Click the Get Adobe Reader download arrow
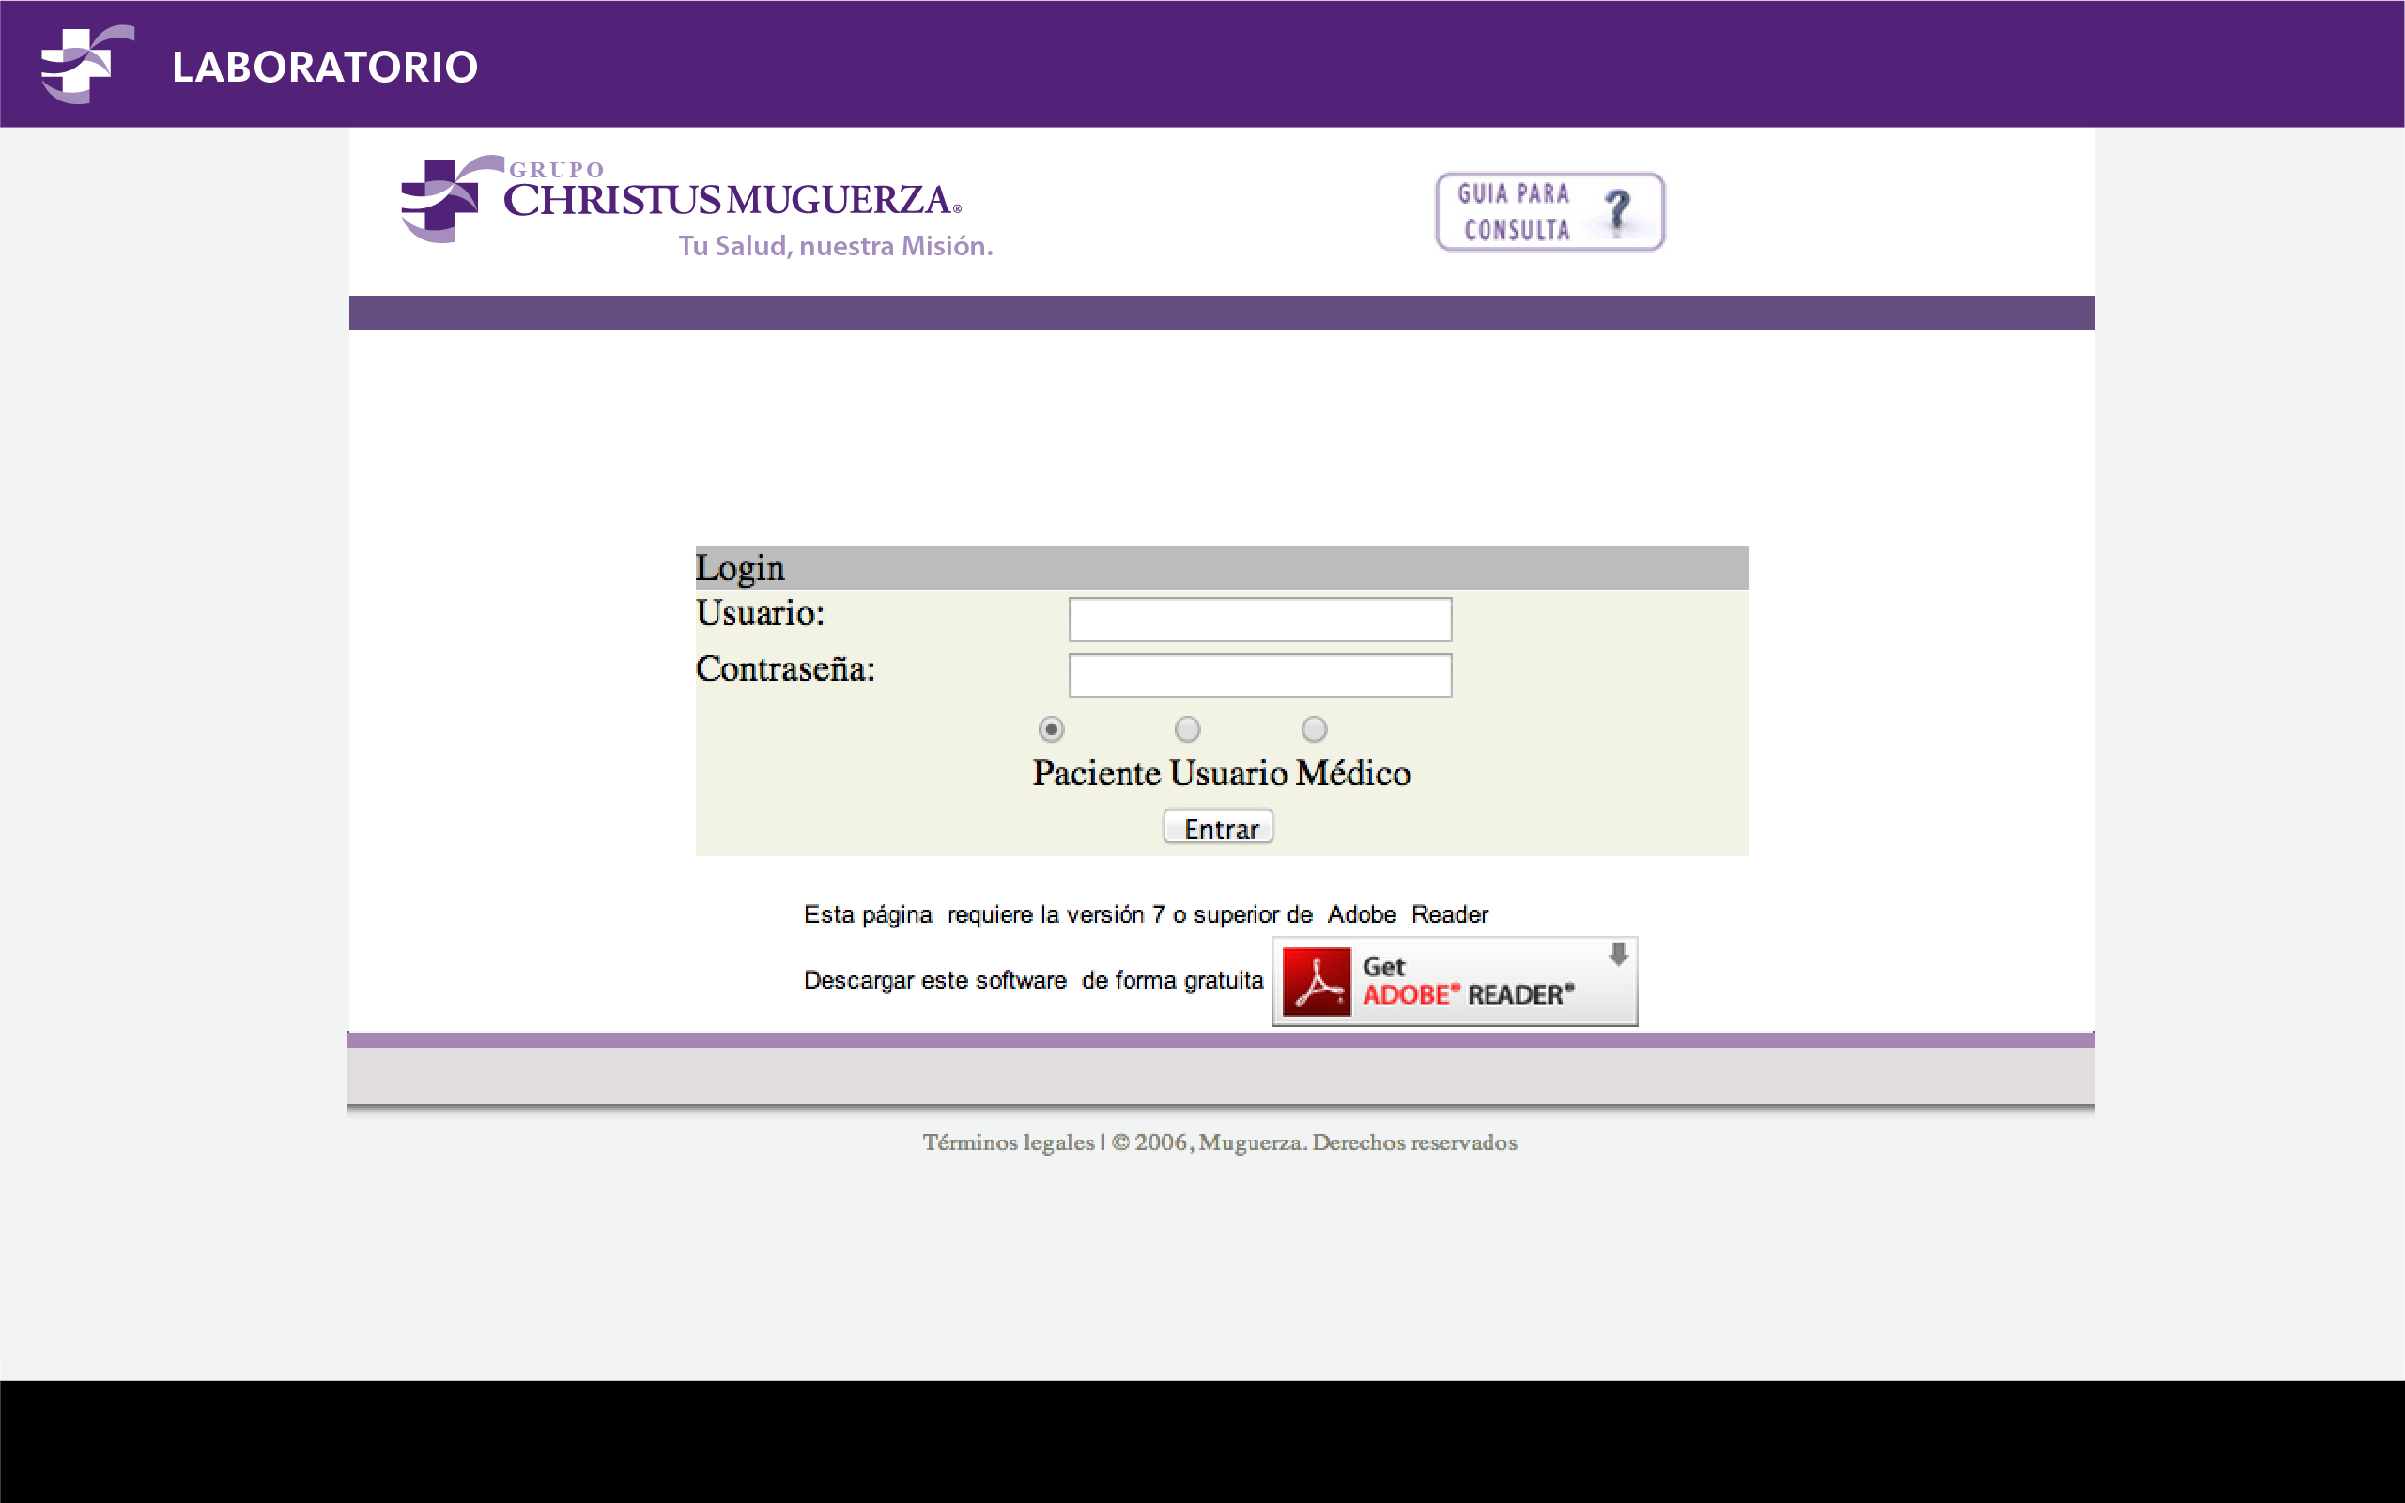Screen dimensions: 2405x1503 [x=1618, y=955]
